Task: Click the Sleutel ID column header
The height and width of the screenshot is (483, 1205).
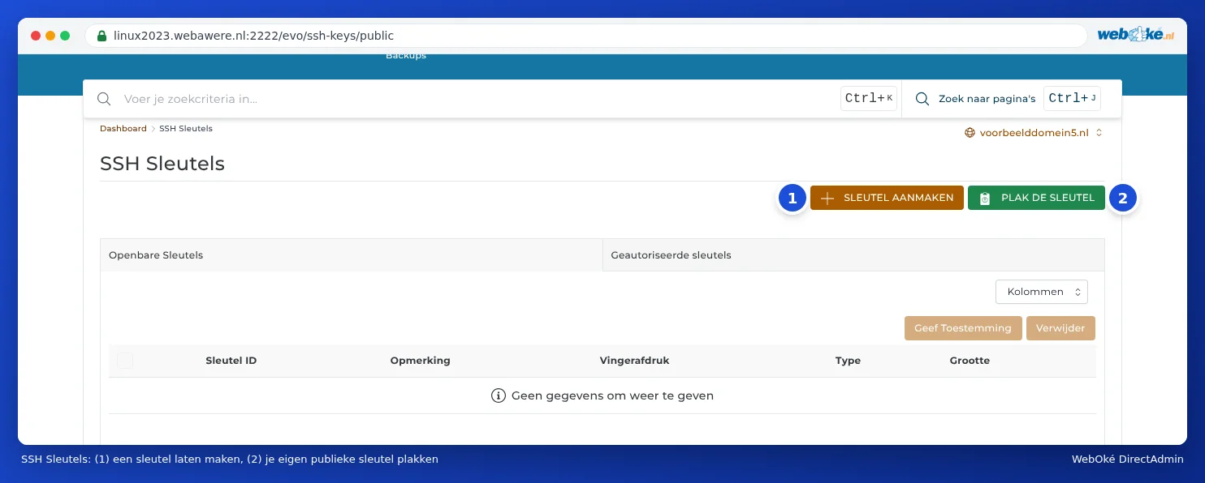Action: [x=231, y=361]
